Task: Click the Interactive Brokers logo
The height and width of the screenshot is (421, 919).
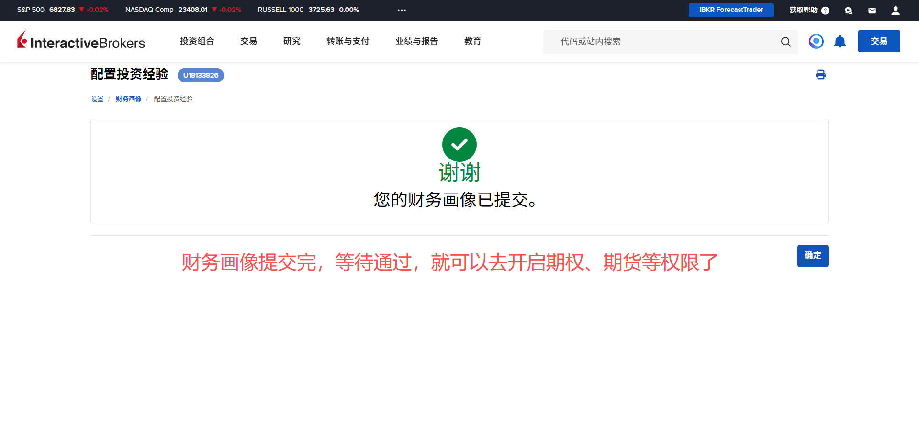Action: click(x=81, y=41)
